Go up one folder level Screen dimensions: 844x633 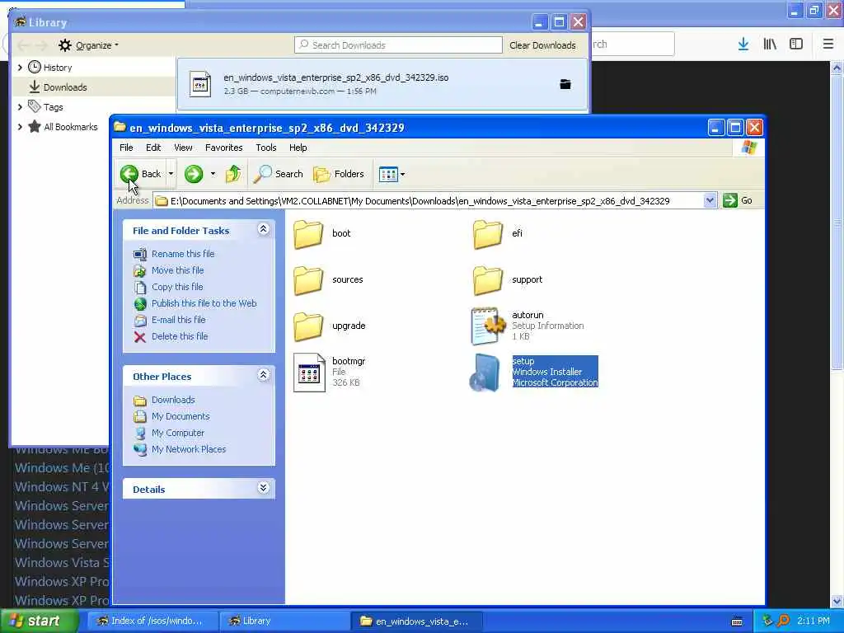233,174
